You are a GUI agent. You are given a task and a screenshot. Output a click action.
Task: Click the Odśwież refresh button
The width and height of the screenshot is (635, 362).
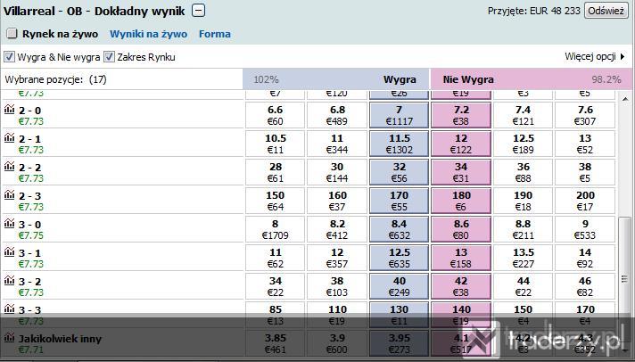[x=606, y=11]
